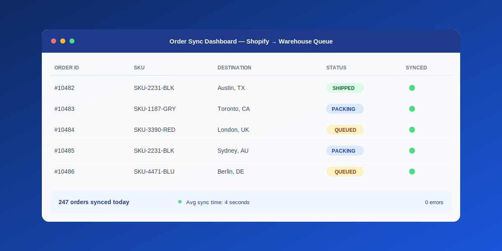The width and height of the screenshot is (502, 251).
Task: Click the SKU-4471-BLU cell
Action: (x=154, y=172)
